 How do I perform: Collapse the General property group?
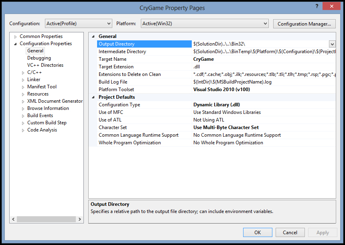(x=93, y=36)
